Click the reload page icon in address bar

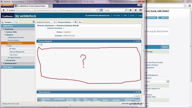[x=97, y=10]
